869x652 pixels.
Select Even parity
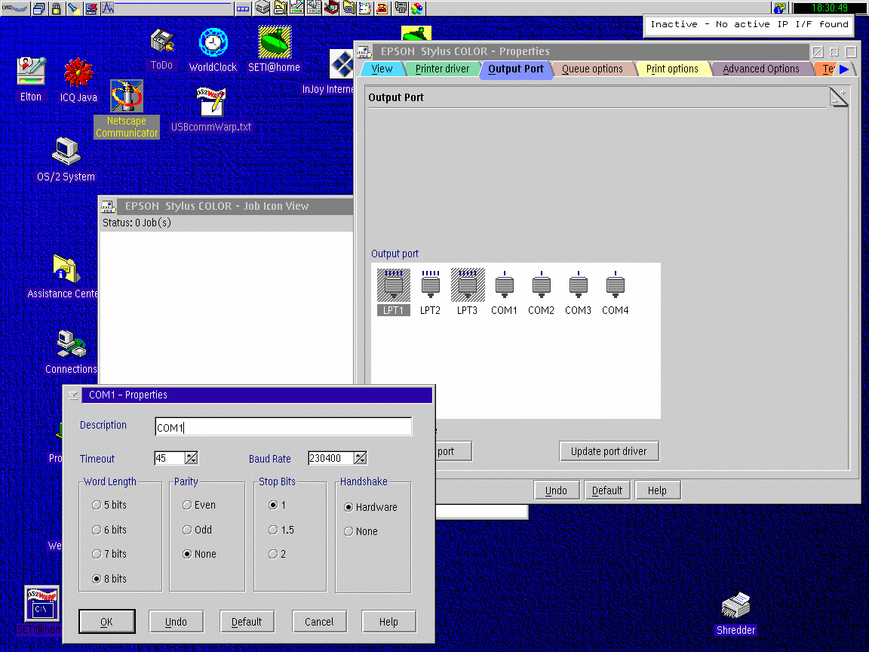pos(199,505)
